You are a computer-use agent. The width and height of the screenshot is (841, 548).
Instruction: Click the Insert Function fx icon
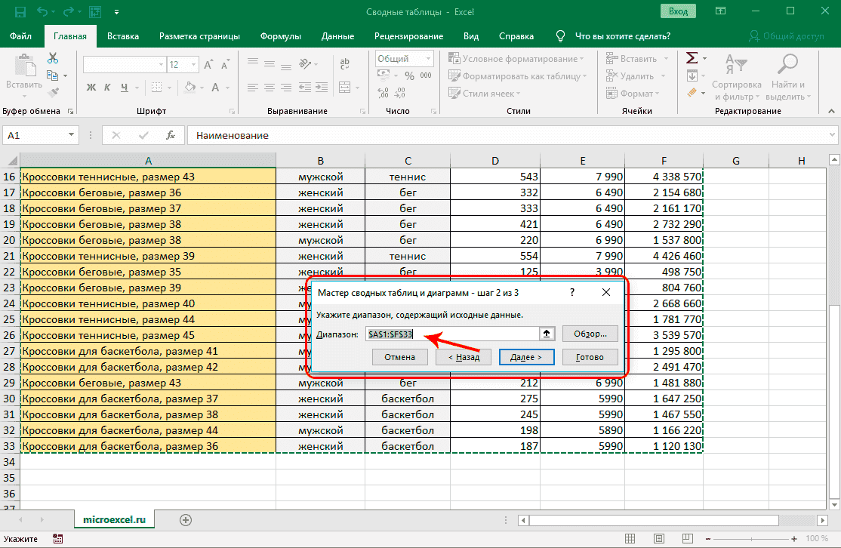coord(171,135)
